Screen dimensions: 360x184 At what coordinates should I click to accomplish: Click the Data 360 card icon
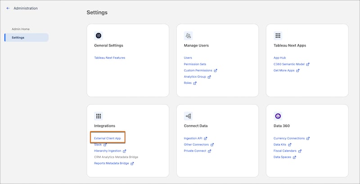click(278, 116)
